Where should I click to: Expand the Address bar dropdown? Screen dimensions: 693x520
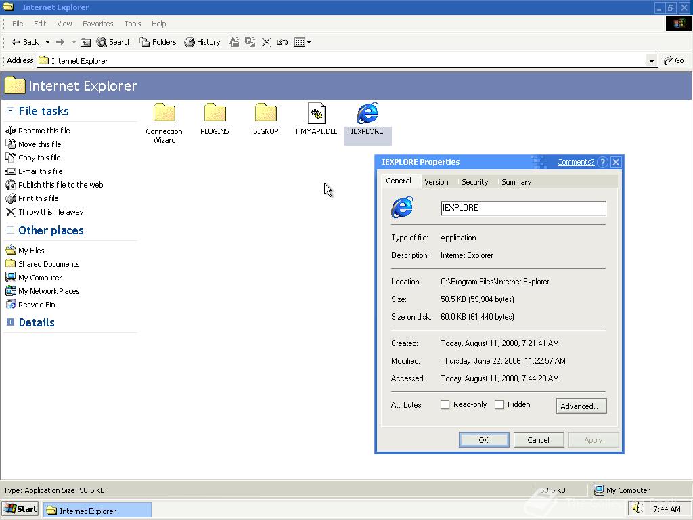652,60
